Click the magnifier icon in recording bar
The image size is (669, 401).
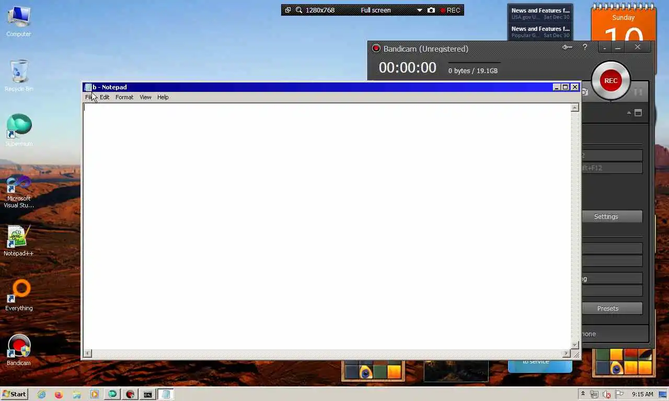pos(299,10)
